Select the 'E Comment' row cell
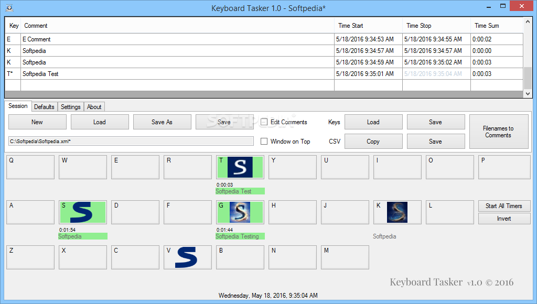 point(177,39)
